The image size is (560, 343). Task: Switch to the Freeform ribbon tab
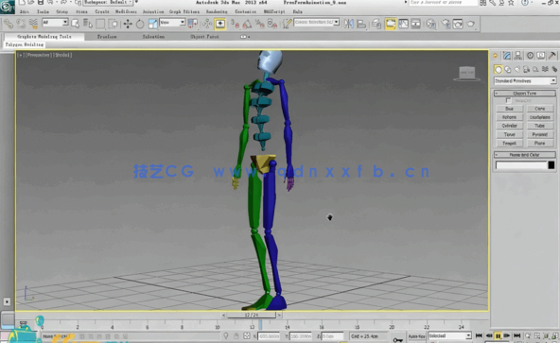[x=107, y=37]
